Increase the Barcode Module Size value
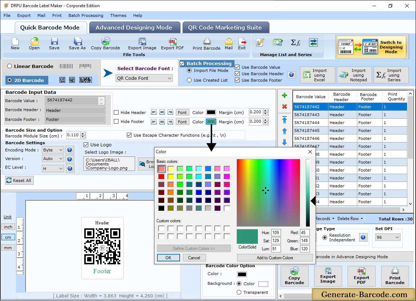416x301 pixels. coord(83,133)
